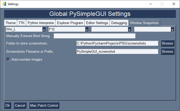Switch to the Theme tab
The height and width of the screenshot is (111, 180).
[x=11, y=23]
